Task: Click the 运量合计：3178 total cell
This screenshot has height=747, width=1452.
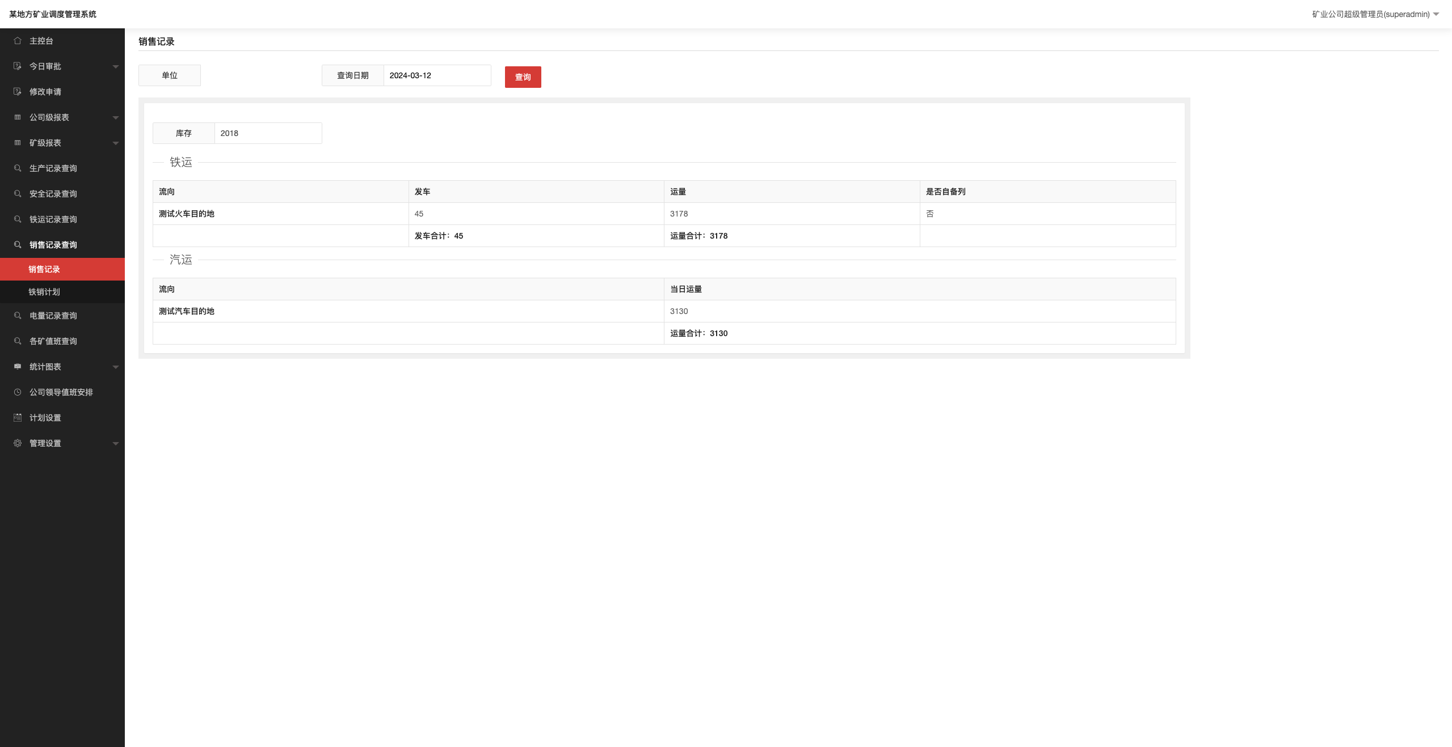Action: (x=792, y=236)
